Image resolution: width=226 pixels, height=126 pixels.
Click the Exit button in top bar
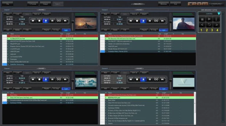175,4
